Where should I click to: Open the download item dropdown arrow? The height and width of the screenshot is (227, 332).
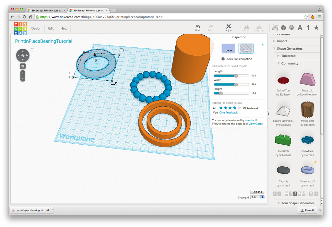tap(52, 210)
